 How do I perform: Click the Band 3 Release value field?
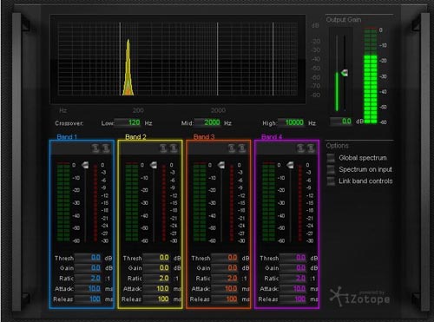click(x=225, y=299)
